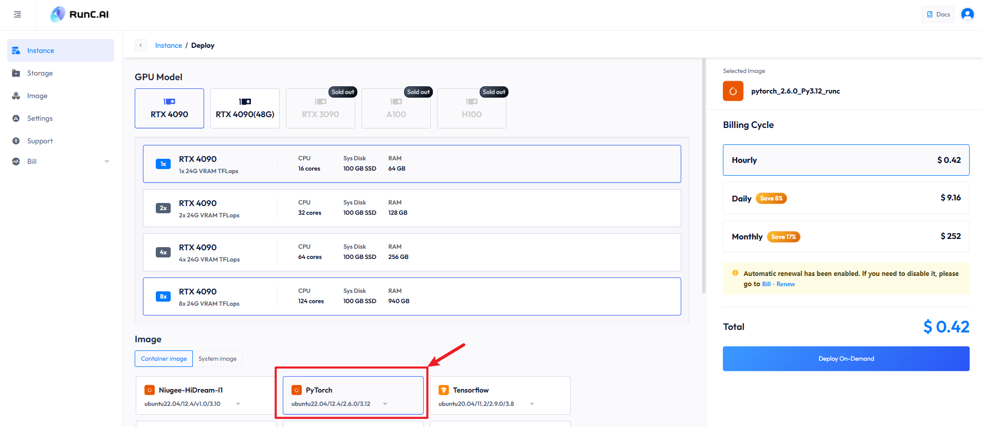Expand the Bill menu arrow

[107, 161]
